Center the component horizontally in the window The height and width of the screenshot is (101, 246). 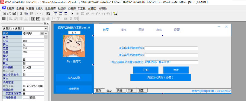(x=33, y=19)
